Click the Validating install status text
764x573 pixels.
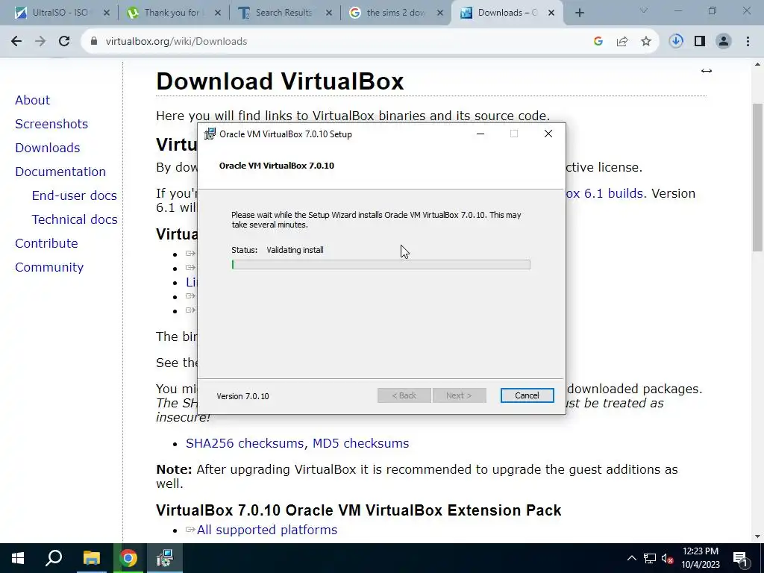(x=295, y=250)
